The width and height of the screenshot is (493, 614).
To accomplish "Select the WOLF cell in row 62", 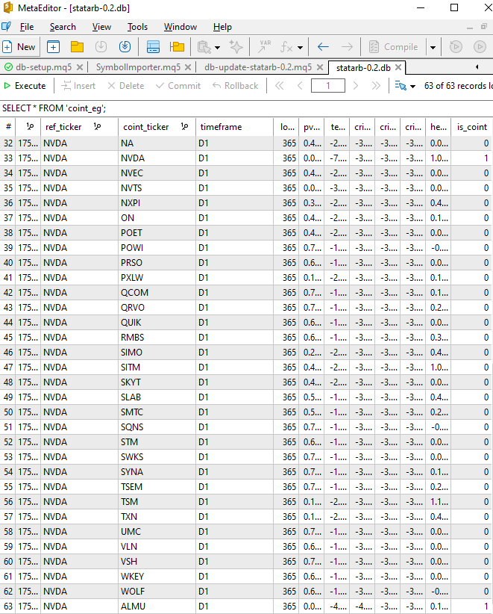I will [x=157, y=592].
